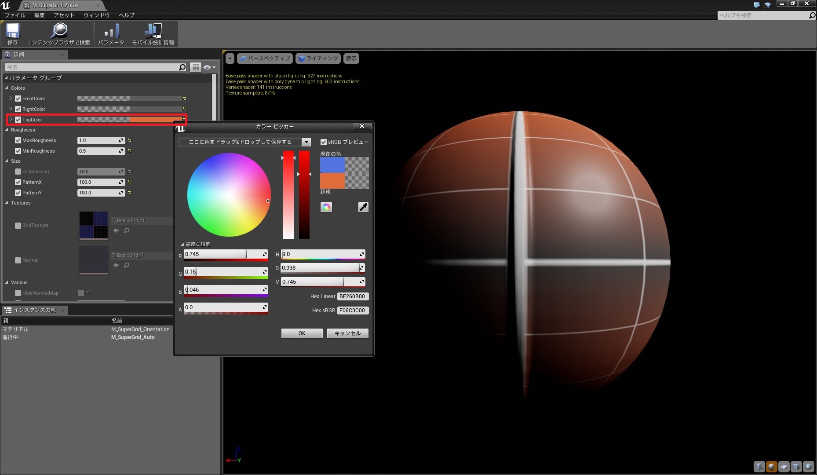This screenshot has height=475, width=817.
Task: Uncheck MaxRoughness parameter
Action: click(18, 140)
